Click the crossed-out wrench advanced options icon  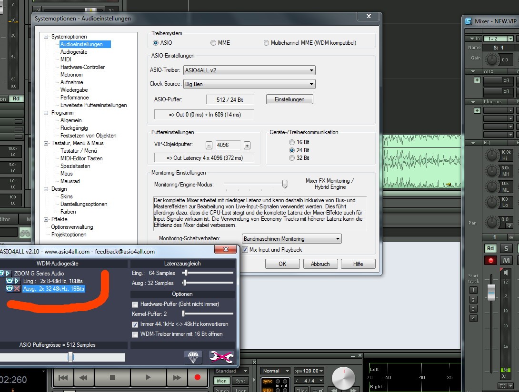(x=221, y=357)
